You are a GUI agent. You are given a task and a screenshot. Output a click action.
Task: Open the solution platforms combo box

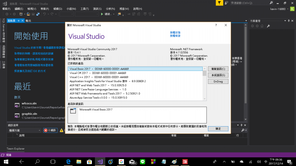click(x=87, y=14)
